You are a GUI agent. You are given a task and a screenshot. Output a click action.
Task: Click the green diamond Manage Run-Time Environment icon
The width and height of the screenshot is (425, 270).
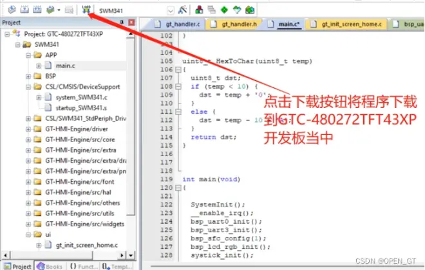pos(223,10)
